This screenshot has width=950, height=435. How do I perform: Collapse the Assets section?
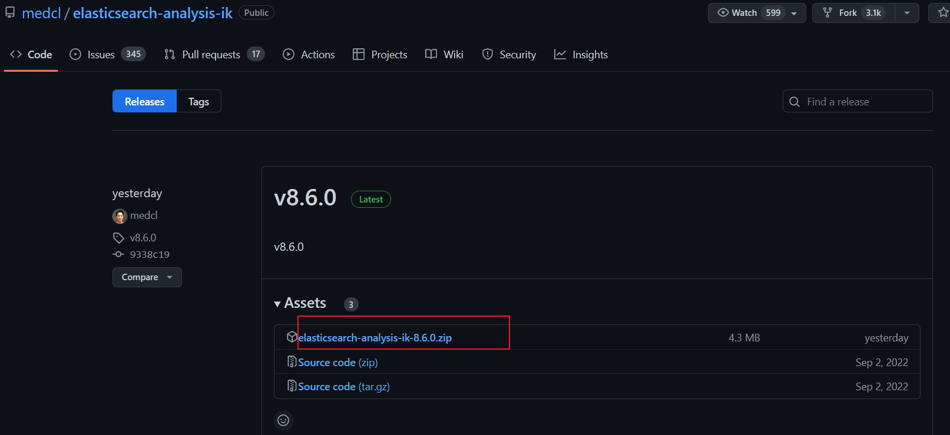tap(300, 303)
